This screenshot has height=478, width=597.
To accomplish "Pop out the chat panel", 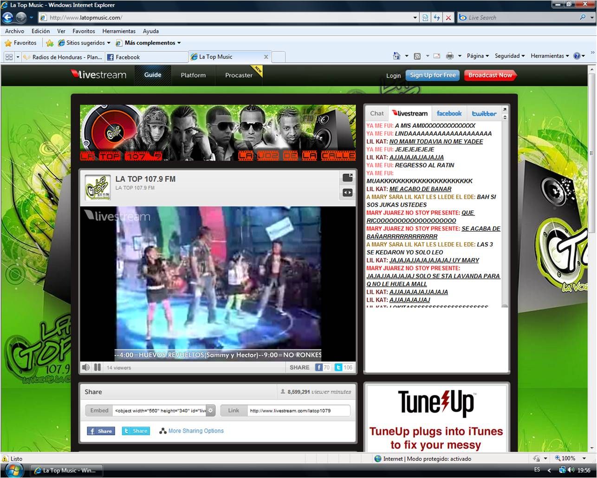I will point(505,110).
